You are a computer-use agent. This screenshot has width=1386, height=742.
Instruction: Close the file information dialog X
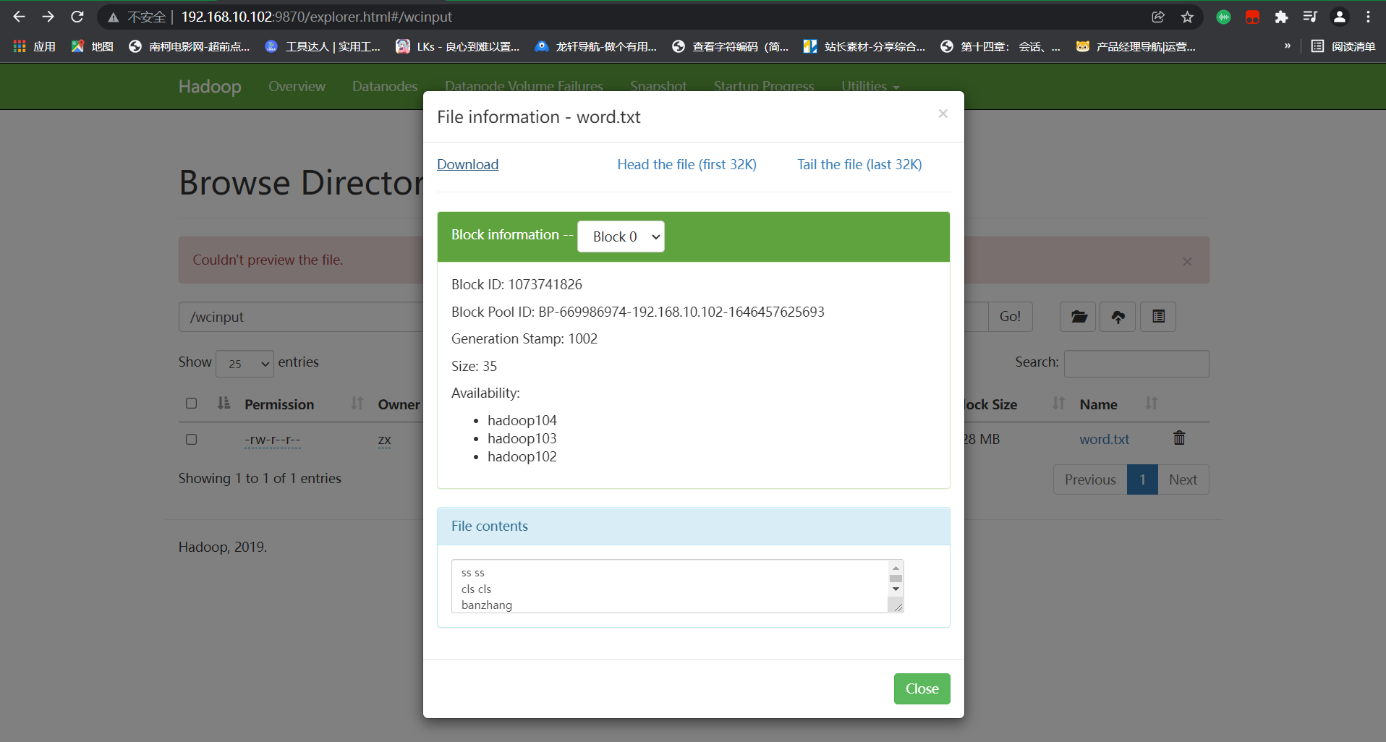943,114
